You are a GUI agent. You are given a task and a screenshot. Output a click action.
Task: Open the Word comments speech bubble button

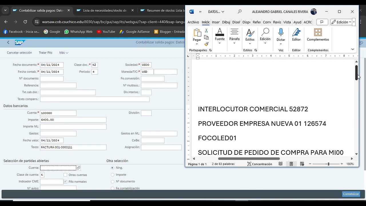point(322,22)
